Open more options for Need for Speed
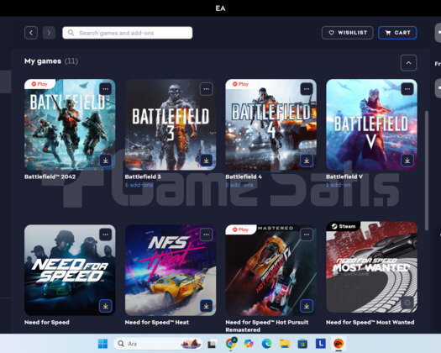 point(106,234)
